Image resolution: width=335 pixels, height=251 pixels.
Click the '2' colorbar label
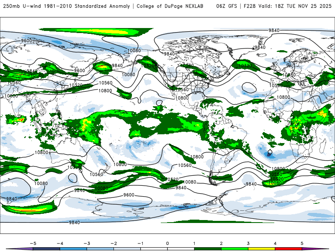tap(222, 243)
